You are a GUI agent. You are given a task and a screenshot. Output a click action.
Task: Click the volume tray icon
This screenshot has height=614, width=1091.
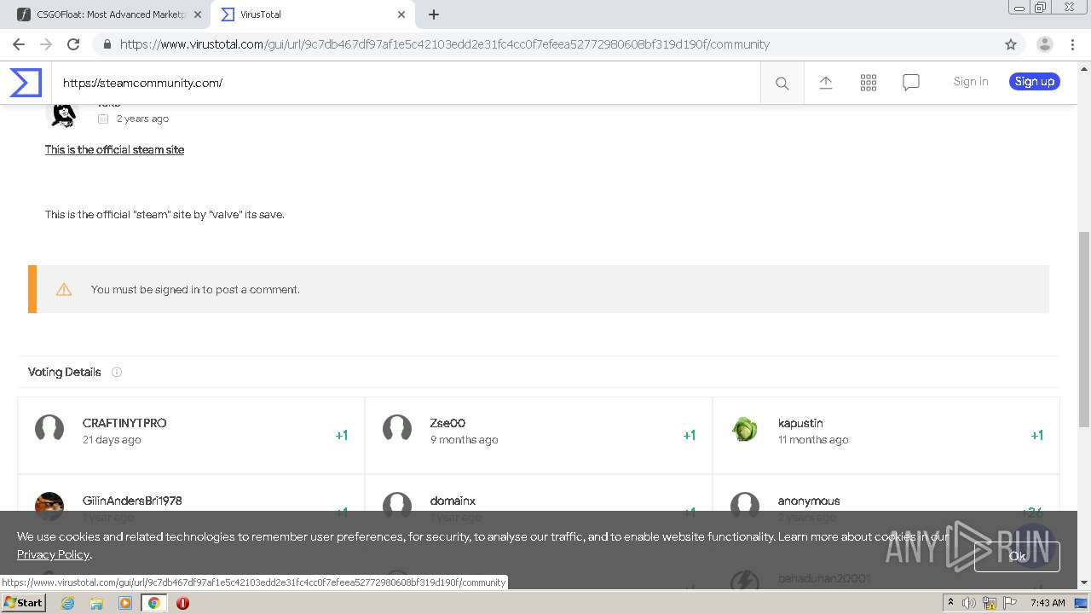tap(969, 603)
